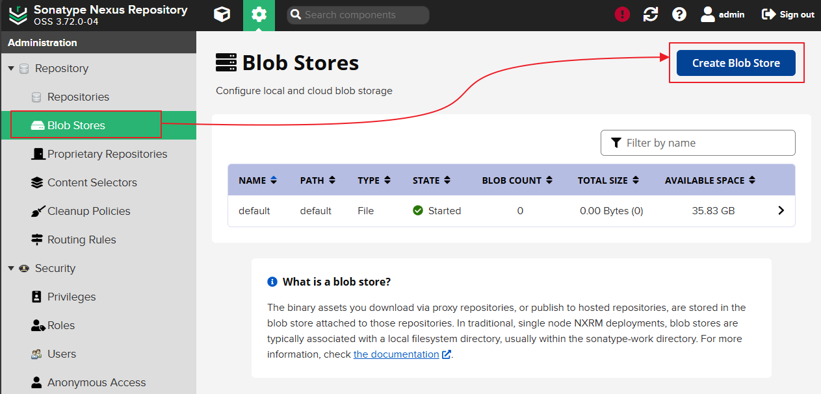The height and width of the screenshot is (394, 821).
Task: Click the Repository folder database icon
Action: [24, 68]
